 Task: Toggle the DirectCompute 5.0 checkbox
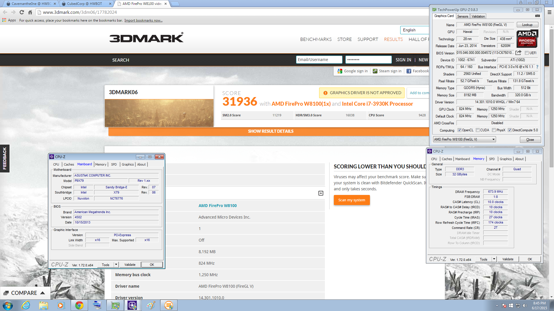click(510, 130)
